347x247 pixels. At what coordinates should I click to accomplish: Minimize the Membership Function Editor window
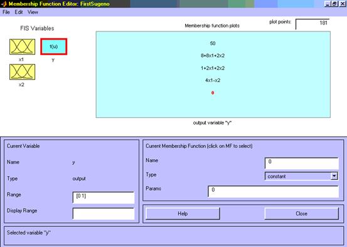[328, 4]
